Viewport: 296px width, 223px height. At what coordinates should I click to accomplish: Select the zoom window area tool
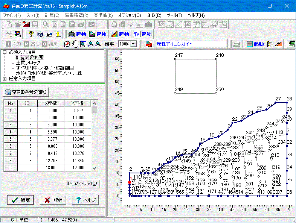click(x=83, y=44)
